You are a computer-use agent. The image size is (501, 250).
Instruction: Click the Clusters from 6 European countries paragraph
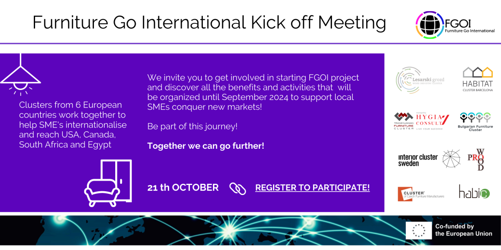(x=73, y=125)
